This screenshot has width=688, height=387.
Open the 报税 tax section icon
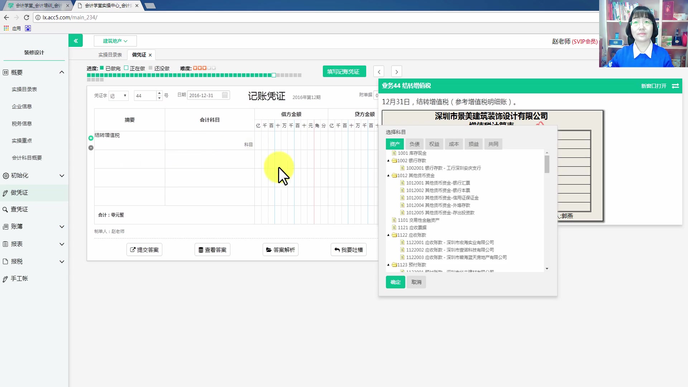[5, 262]
